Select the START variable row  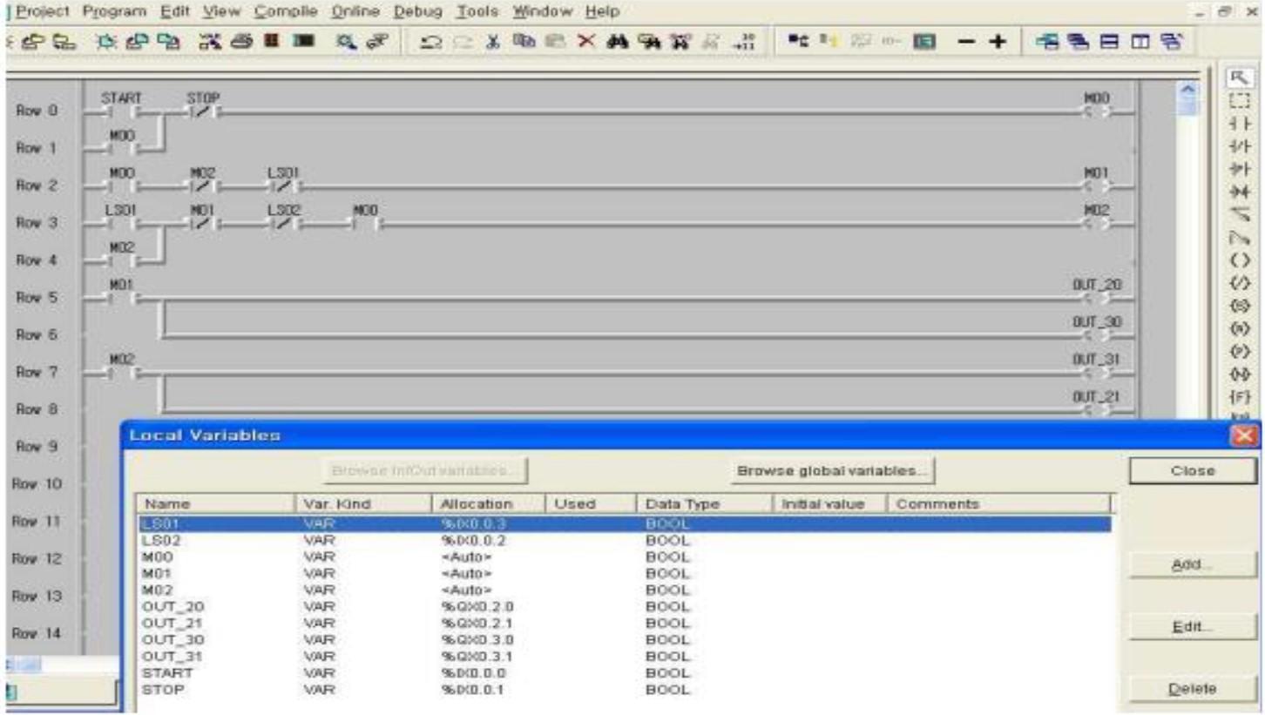click(624, 672)
